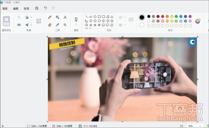The height and width of the screenshot is (128, 209).
Task: Click the Redo arrow
Action: point(53,8)
